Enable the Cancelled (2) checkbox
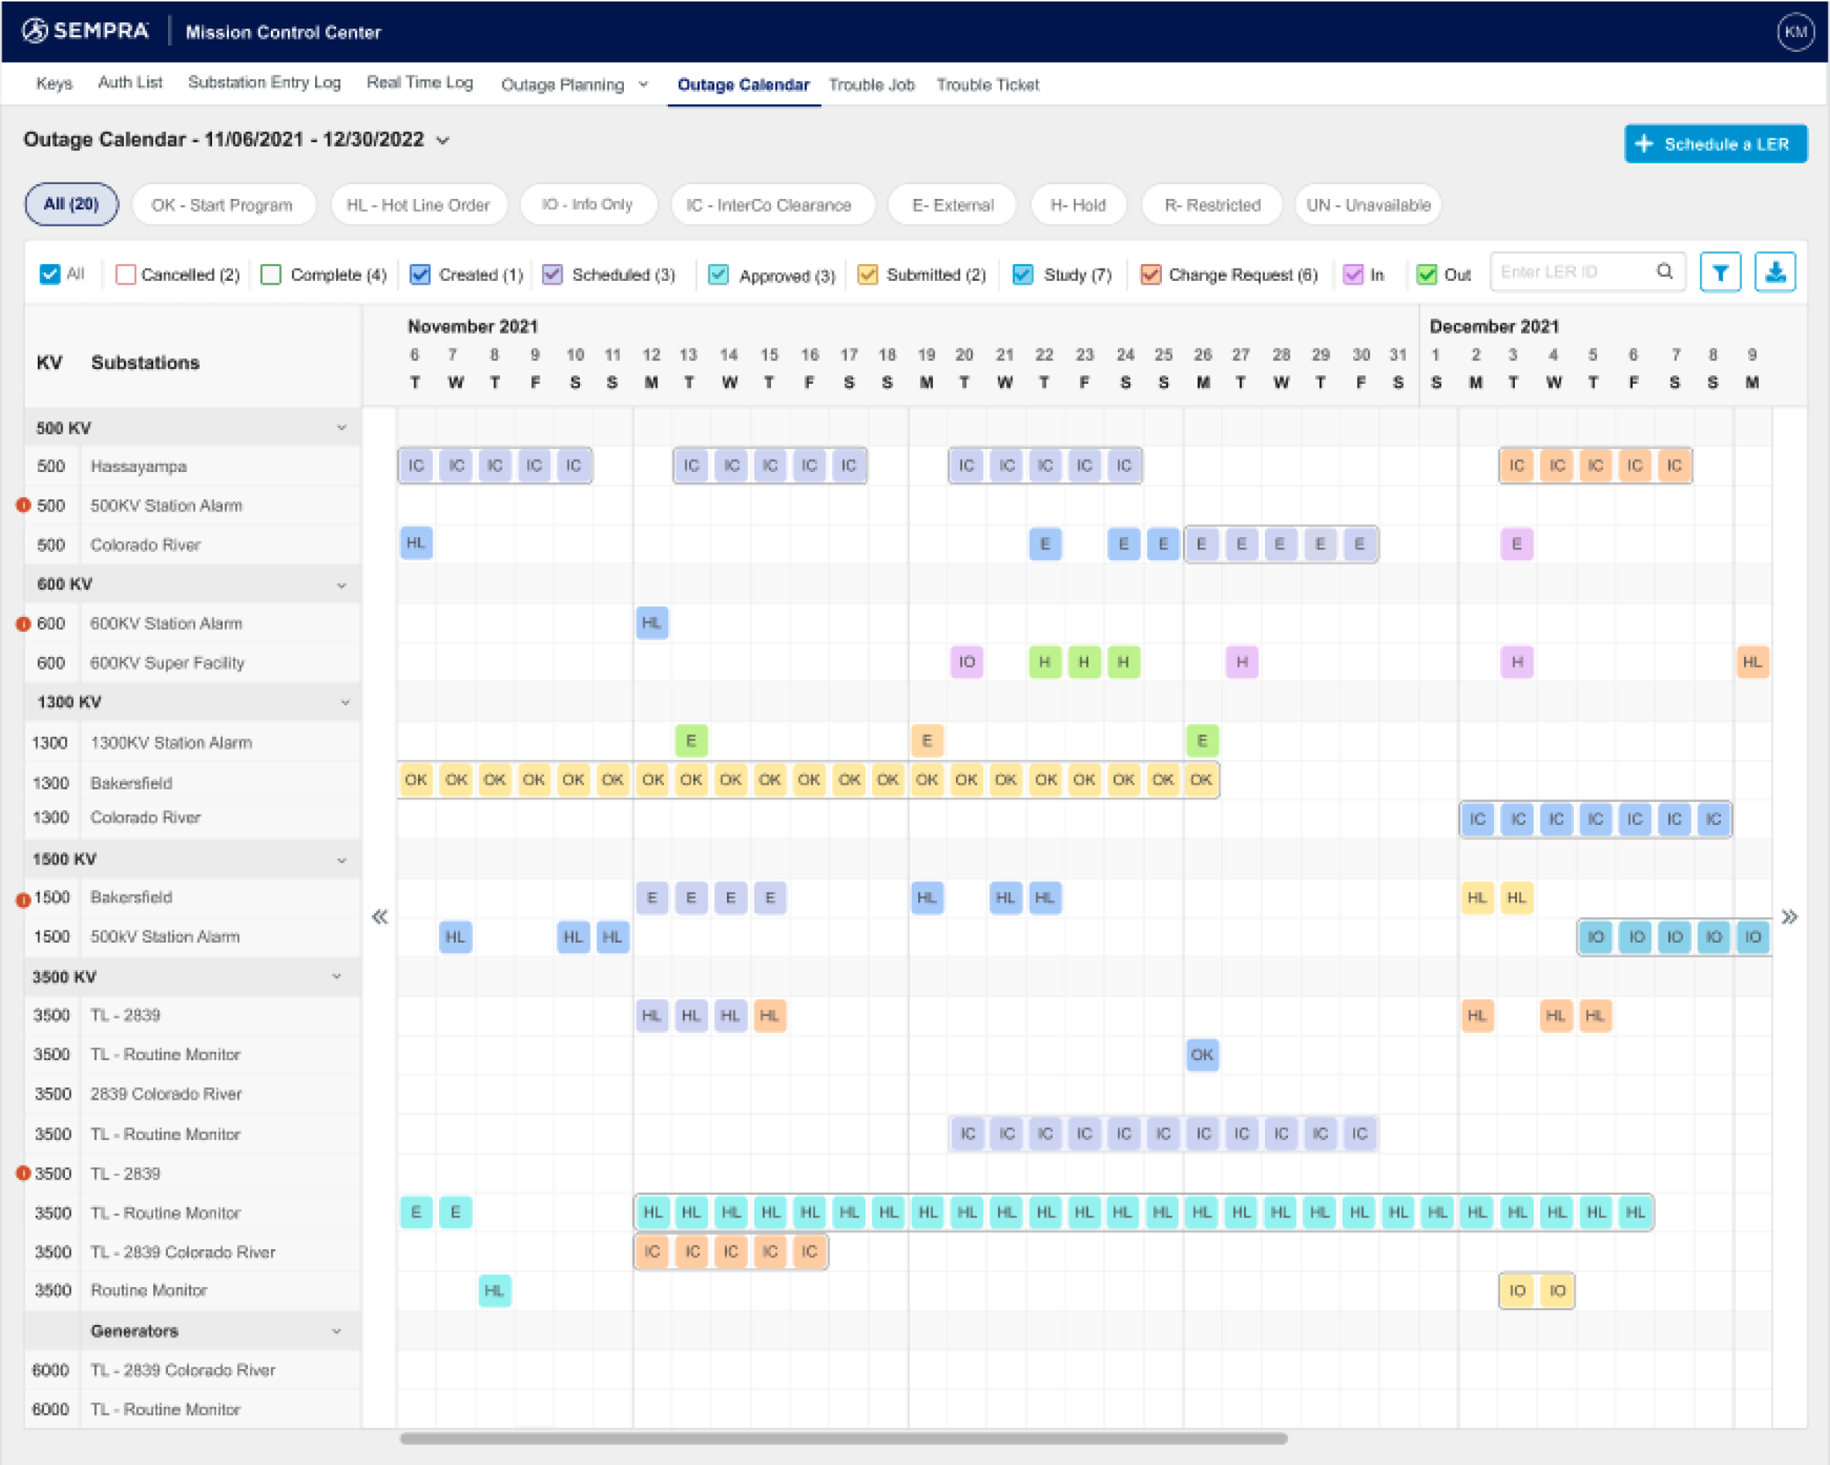Image resolution: width=1830 pixels, height=1465 pixels. click(x=125, y=275)
